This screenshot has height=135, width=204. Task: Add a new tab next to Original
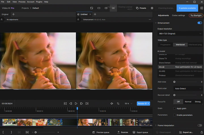click(x=13, y=14)
